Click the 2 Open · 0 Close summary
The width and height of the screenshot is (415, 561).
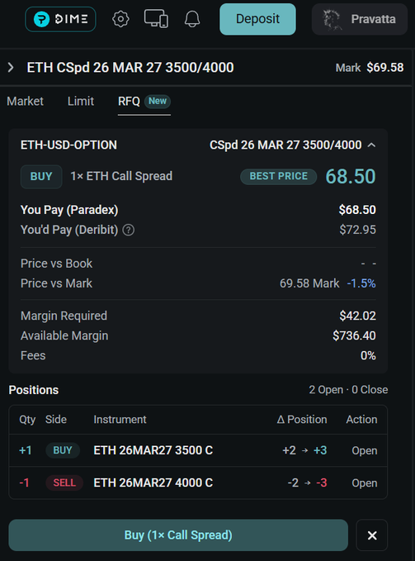348,390
